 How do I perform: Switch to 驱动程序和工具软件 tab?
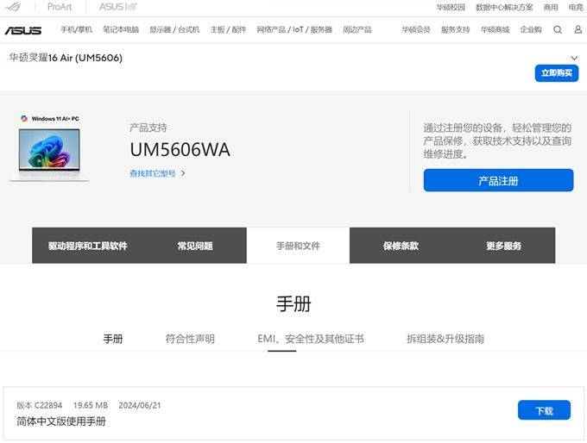point(87,246)
